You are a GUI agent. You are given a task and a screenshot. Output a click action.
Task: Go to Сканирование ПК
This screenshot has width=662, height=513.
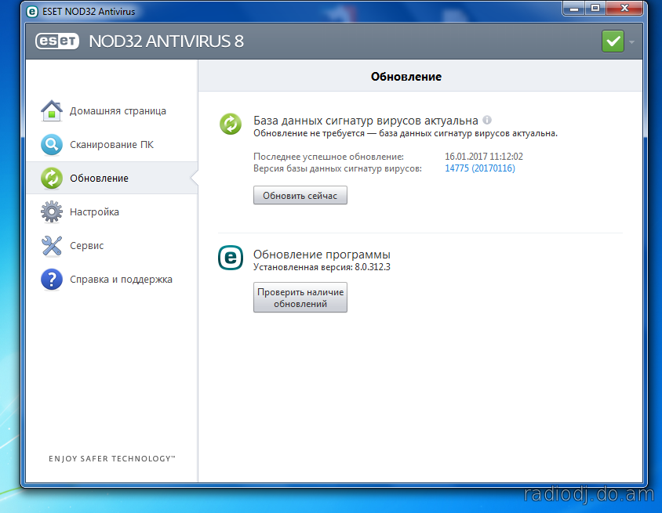[112, 145]
